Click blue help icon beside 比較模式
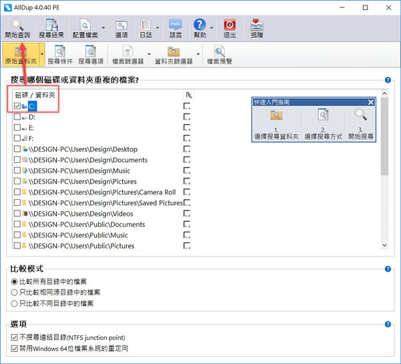 click(x=388, y=269)
